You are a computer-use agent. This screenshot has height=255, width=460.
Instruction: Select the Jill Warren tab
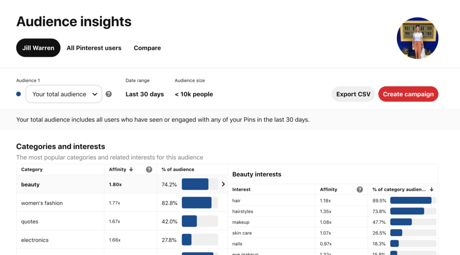click(x=38, y=48)
